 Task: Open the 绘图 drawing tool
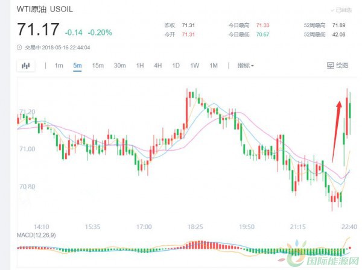(x=338, y=65)
